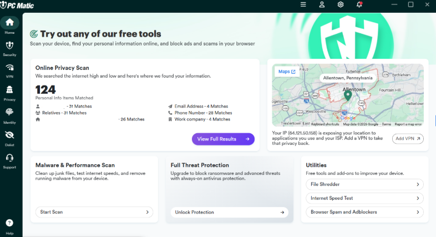This screenshot has width=436, height=237.
Task: Click 'Phone Number - 28 Matches' text
Action: 203,113
